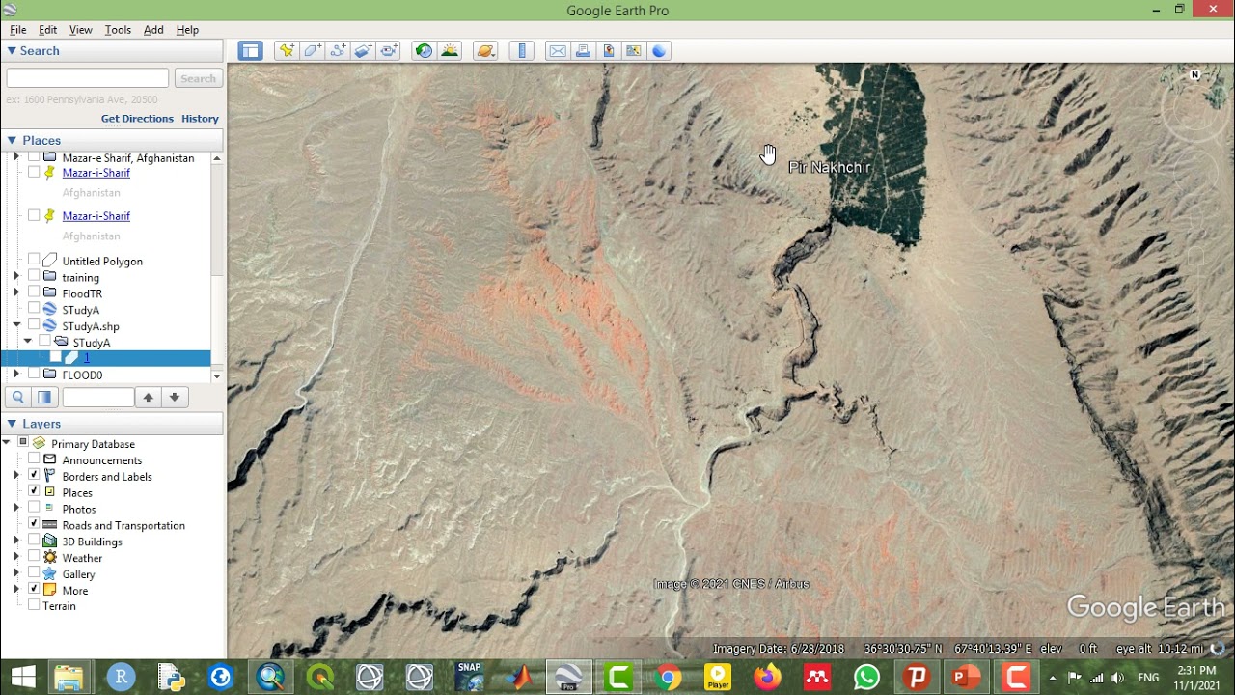
Task: Open the View menu
Action: (81, 30)
